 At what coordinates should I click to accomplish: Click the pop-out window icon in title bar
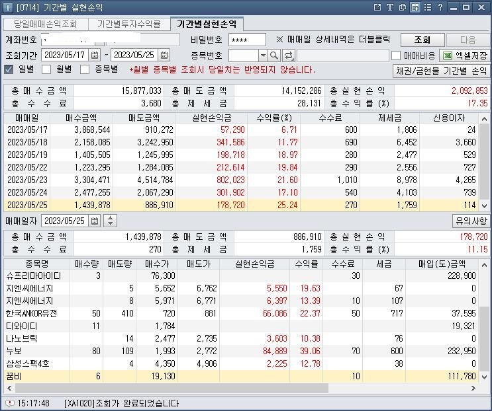pos(377,7)
